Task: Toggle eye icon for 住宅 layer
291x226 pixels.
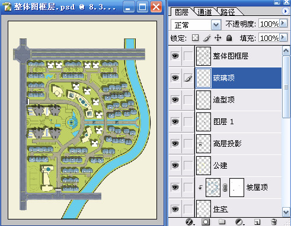Action: click(175, 209)
